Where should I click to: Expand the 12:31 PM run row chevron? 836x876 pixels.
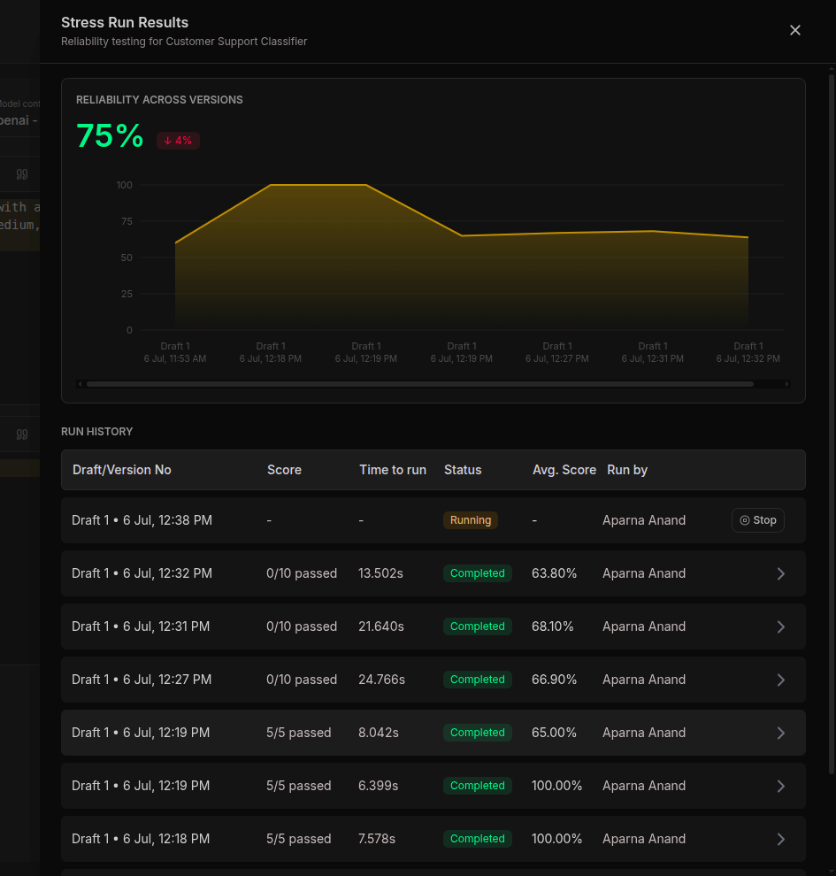point(781,626)
